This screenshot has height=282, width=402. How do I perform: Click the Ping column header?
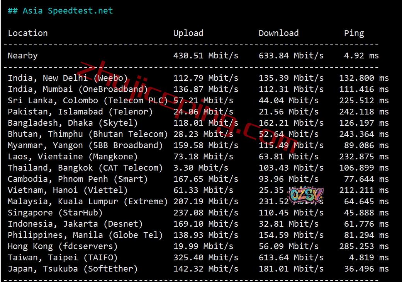click(x=354, y=33)
